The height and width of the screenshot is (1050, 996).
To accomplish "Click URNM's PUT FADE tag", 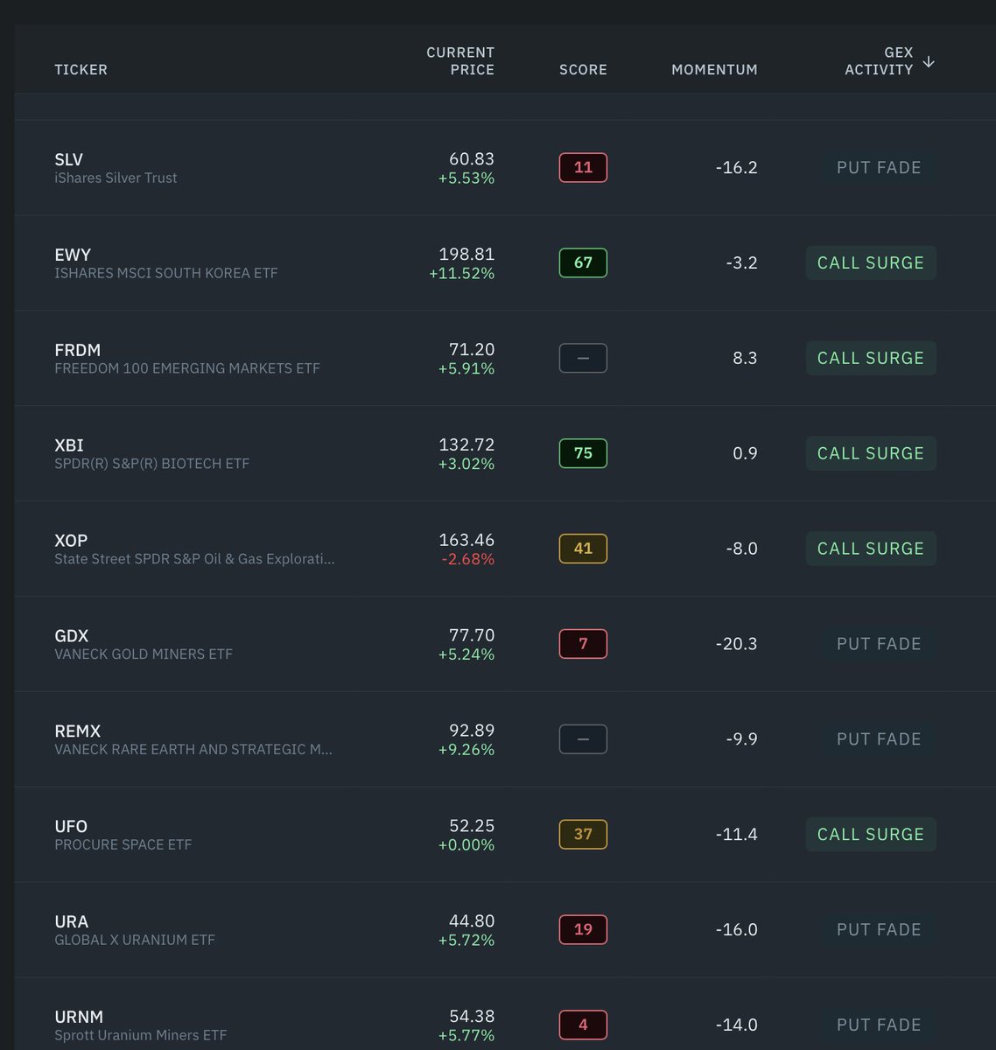I will tap(879, 1025).
